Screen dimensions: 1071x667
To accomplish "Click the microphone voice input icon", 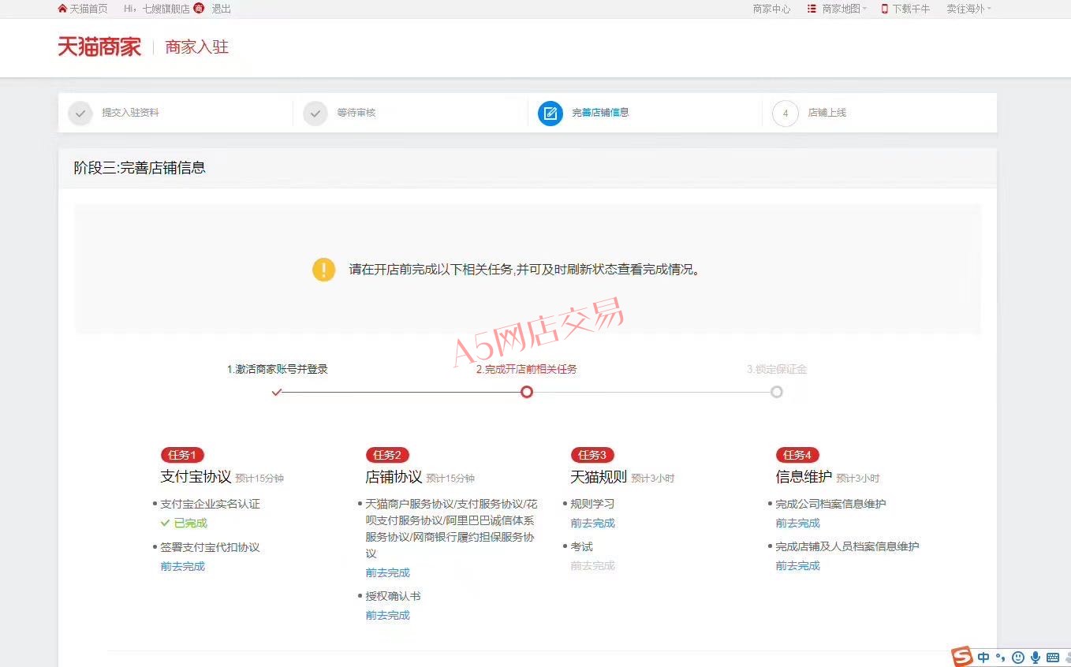I will point(1036,658).
